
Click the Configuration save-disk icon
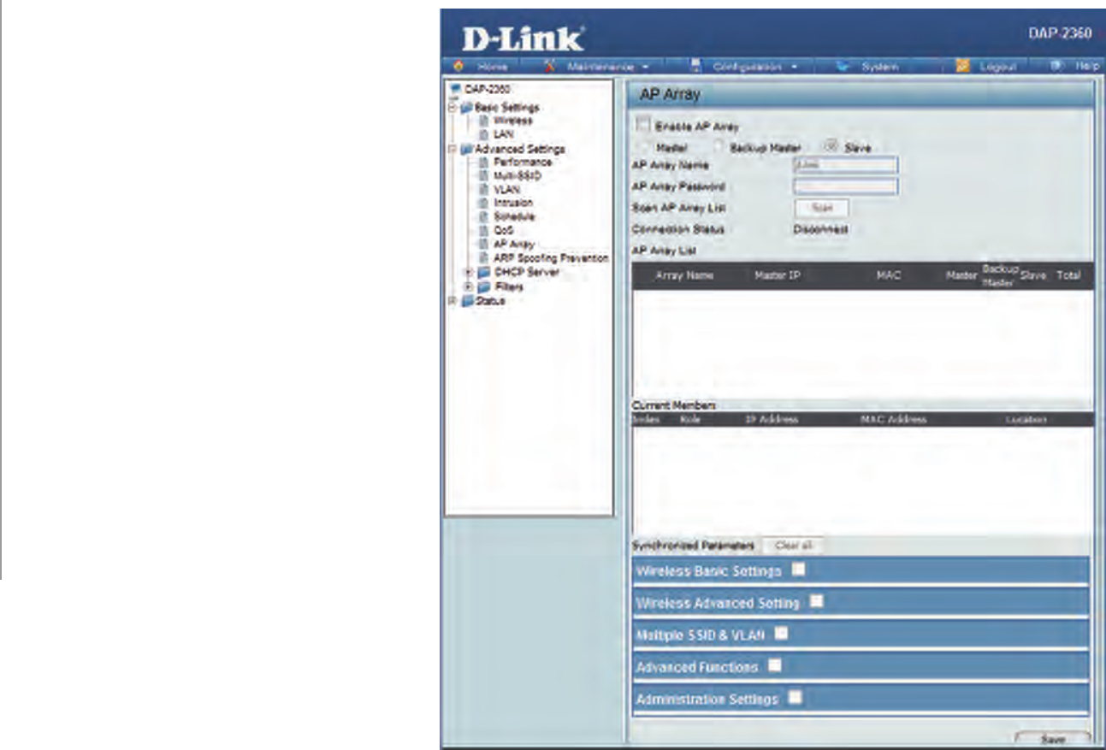(695, 66)
